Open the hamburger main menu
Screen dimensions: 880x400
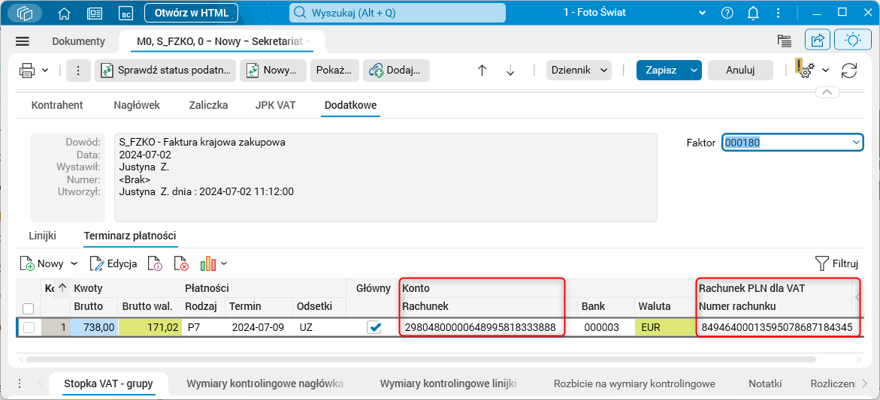23,41
